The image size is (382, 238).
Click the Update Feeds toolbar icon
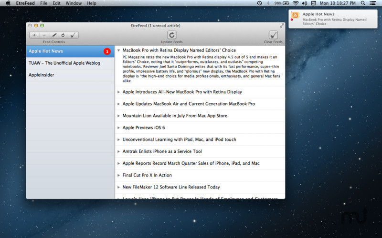(x=172, y=35)
